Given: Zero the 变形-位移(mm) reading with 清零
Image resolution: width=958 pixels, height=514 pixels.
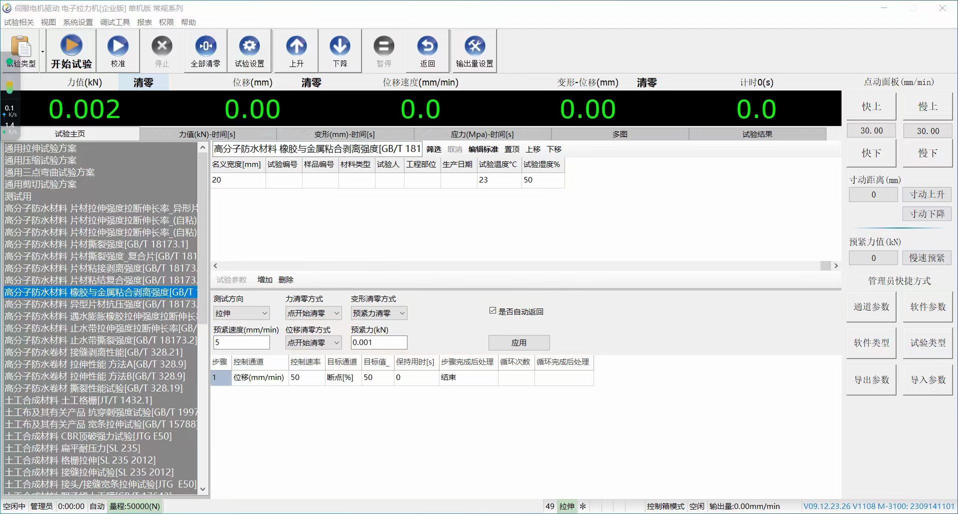Looking at the screenshot, I should coord(646,82).
